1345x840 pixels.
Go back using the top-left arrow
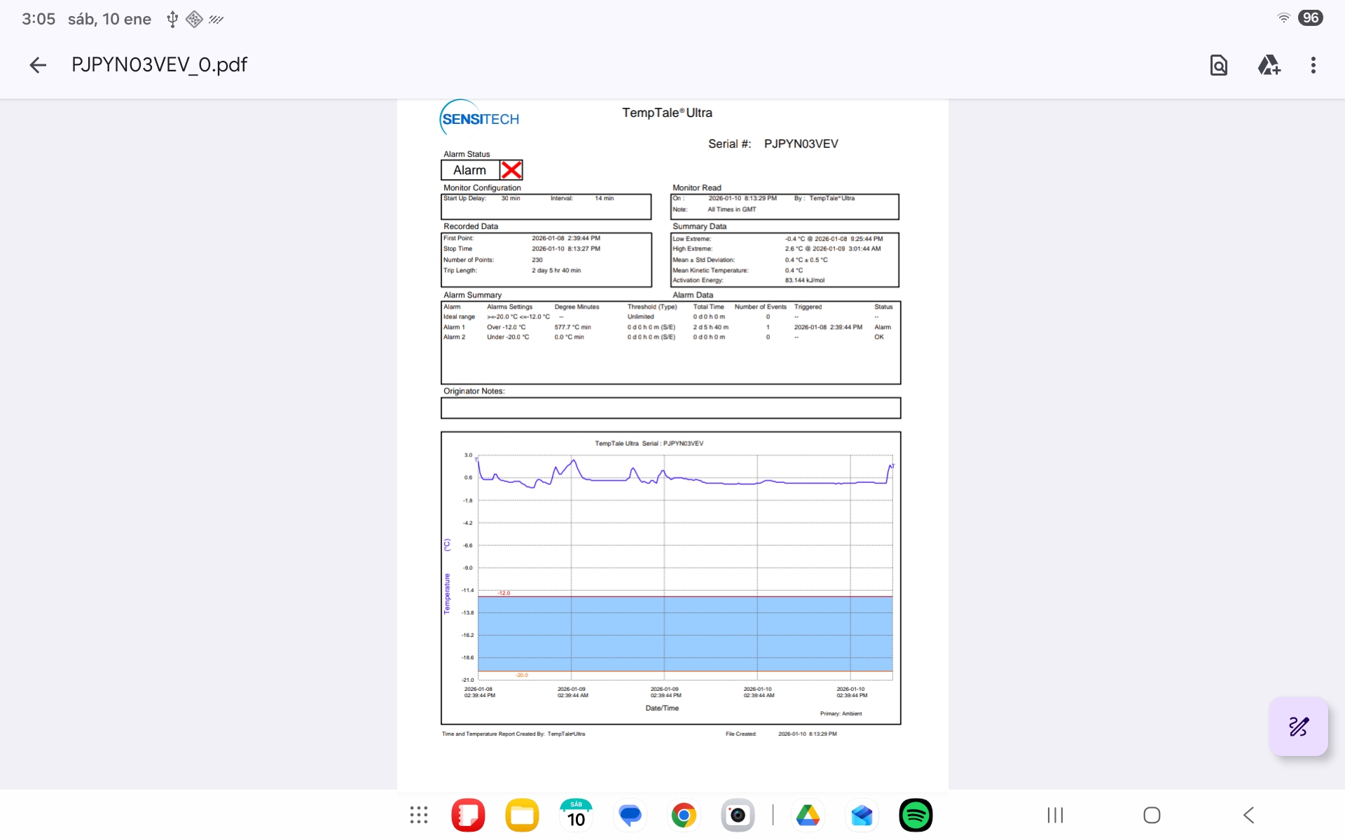[38, 65]
